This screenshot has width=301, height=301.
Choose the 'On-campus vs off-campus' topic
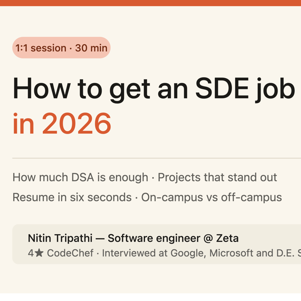pos(212,198)
